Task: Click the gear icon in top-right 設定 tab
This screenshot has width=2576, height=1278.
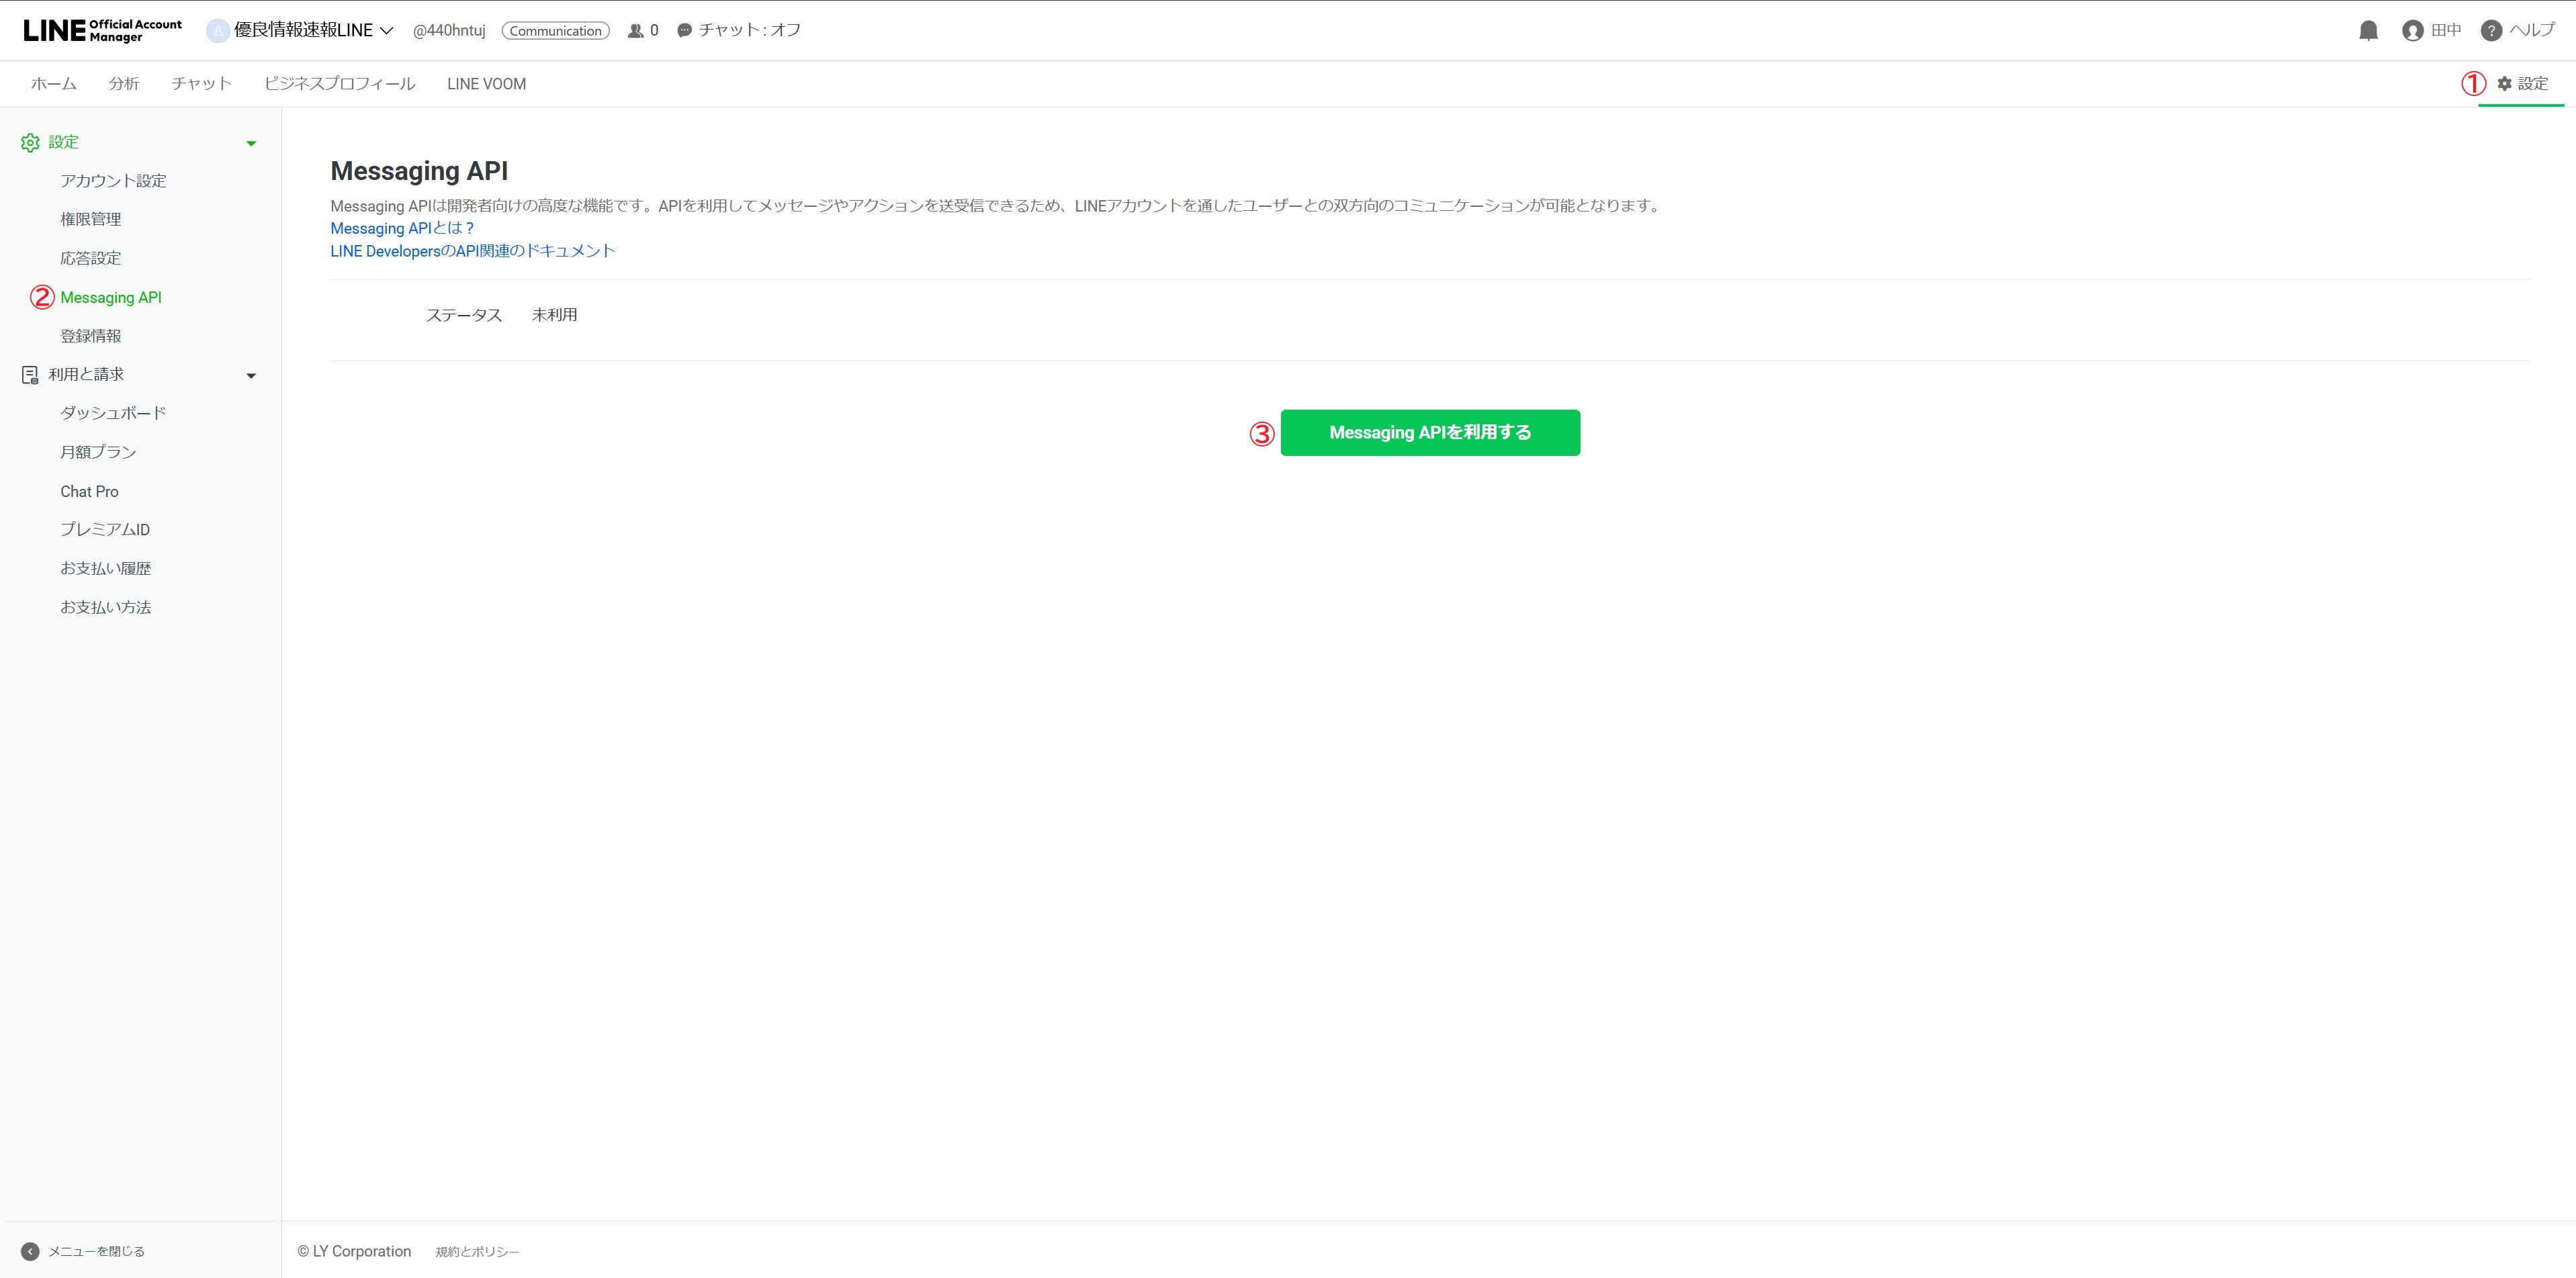Action: coord(2504,84)
